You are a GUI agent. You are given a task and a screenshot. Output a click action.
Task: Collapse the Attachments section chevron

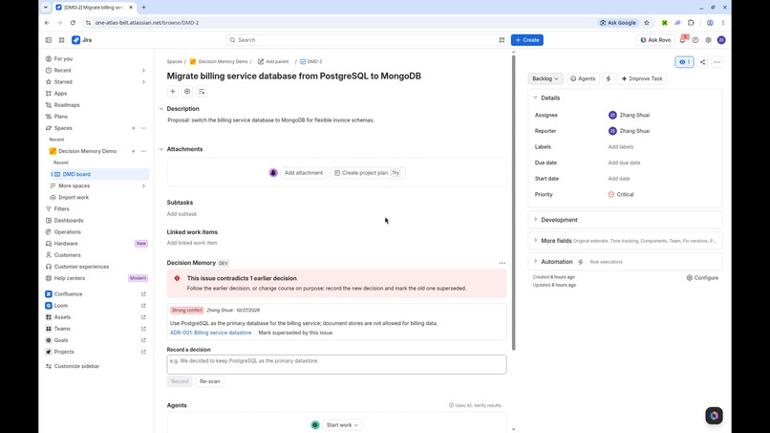(161, 149)
